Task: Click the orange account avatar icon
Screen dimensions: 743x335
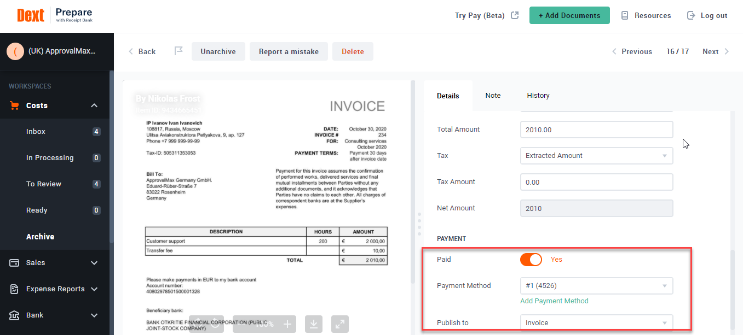Action: [x=15, y=51]
